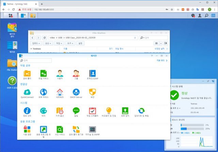
Task: Collapse the Testnas tree node
Action: [x=31, y=49]
